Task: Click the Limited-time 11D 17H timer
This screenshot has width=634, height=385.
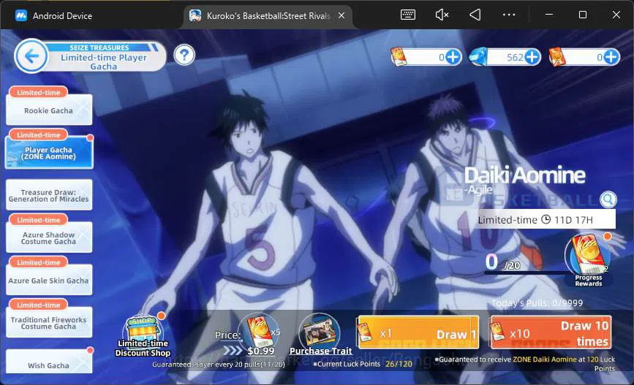Action: [x=545, y=220]
